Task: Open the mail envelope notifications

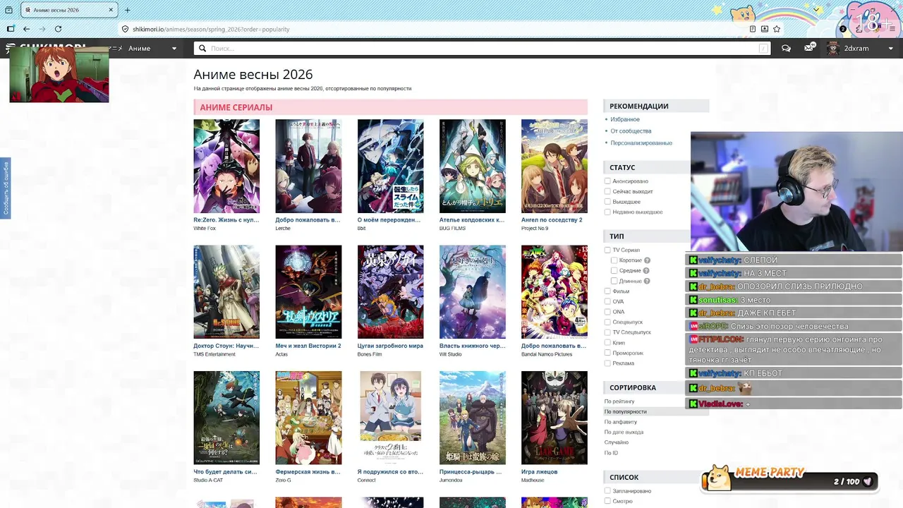Action: [809, 48]
